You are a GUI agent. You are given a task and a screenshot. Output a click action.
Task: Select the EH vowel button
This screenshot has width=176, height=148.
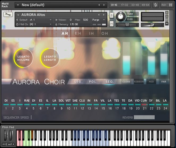pyautogui.click(x=78, y=33)
